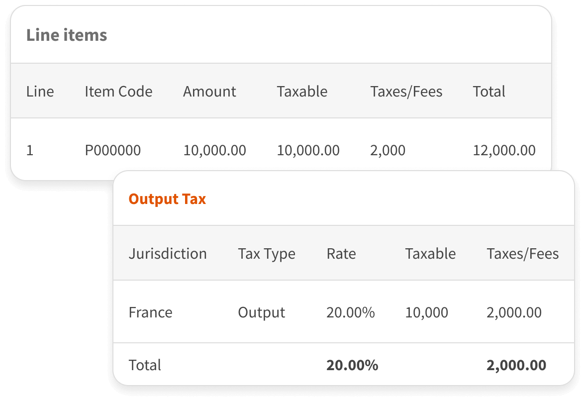Image resolution: width=585 pixels, height=401 pixels.
Task: Select the Jurisdiction column header
Action: [168, 254]
